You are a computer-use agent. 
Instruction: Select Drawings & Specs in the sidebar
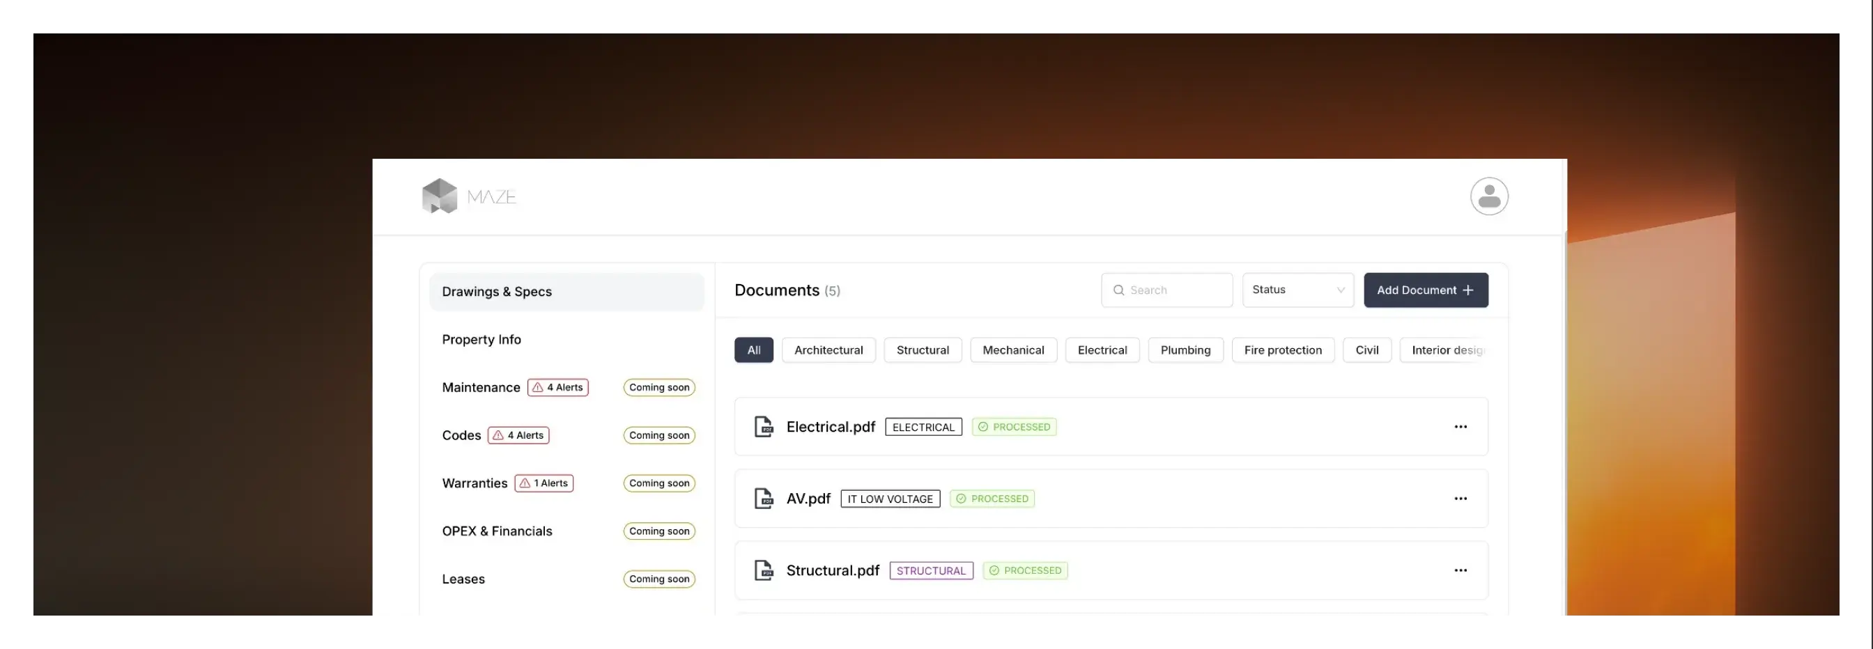coord(566,292)
